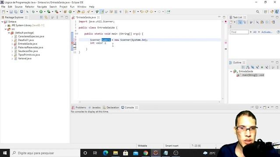Toggle Hide Fields in the Outline toolbar
The image size is (280, 157).
coord(252,67)
